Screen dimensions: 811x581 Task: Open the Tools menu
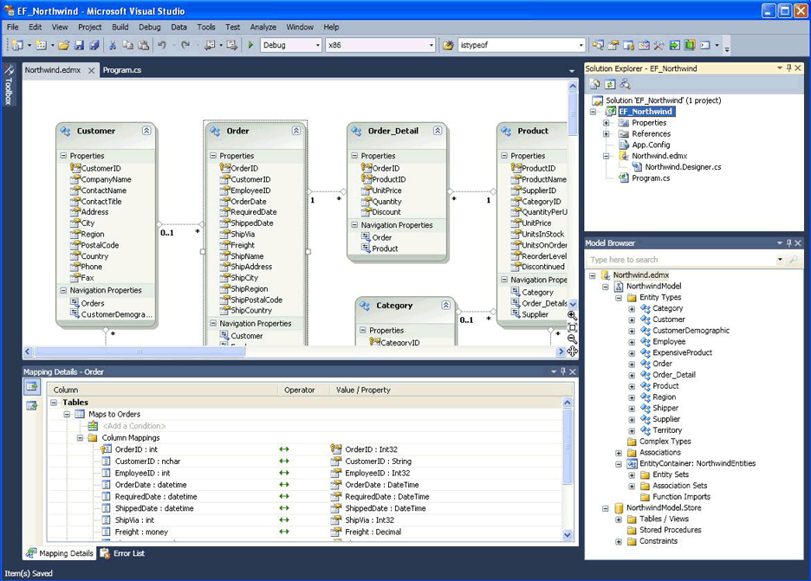tap(206, 27)
